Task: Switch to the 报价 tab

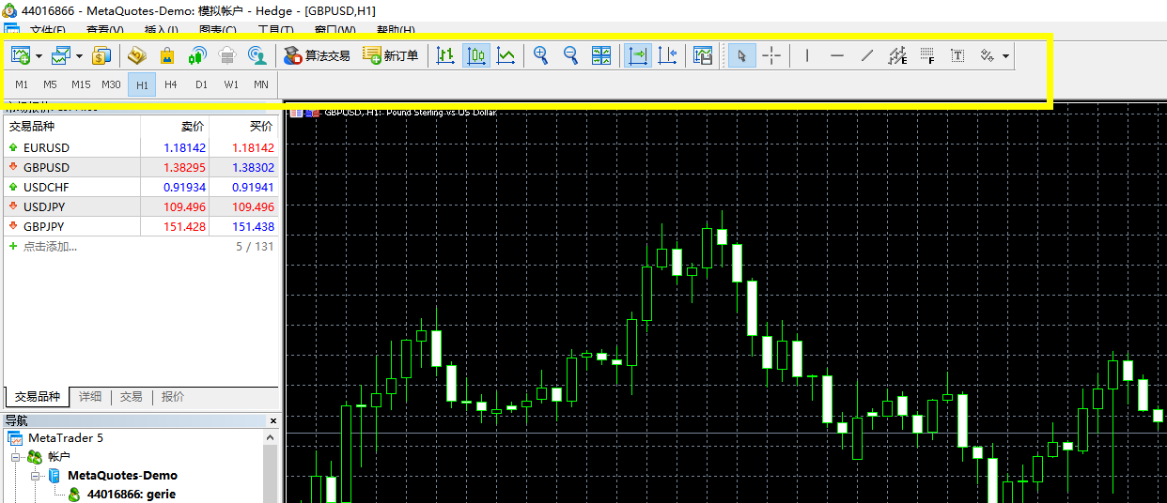Action: tap(173, 397)
